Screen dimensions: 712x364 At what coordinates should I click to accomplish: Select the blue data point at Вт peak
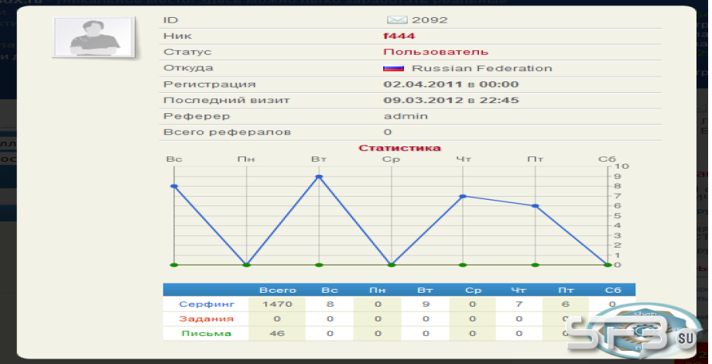(319, 177)
